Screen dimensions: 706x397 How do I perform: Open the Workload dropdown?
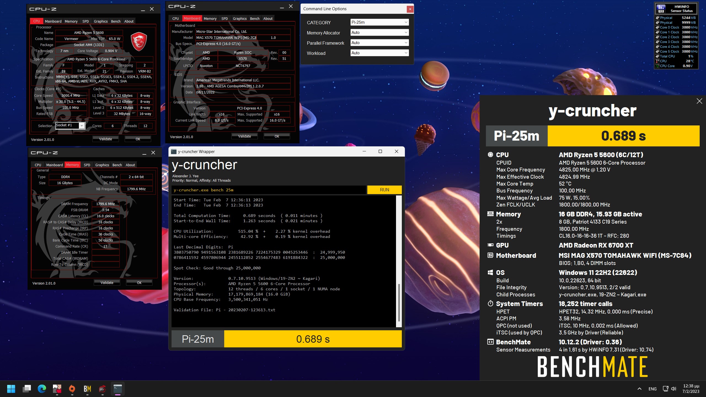click(379, 53)
